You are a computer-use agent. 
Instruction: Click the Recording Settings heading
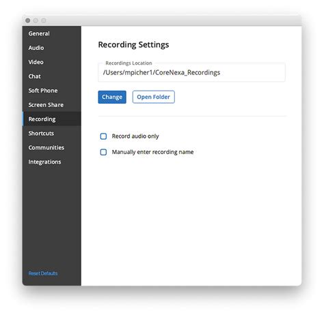coord(133,45)
